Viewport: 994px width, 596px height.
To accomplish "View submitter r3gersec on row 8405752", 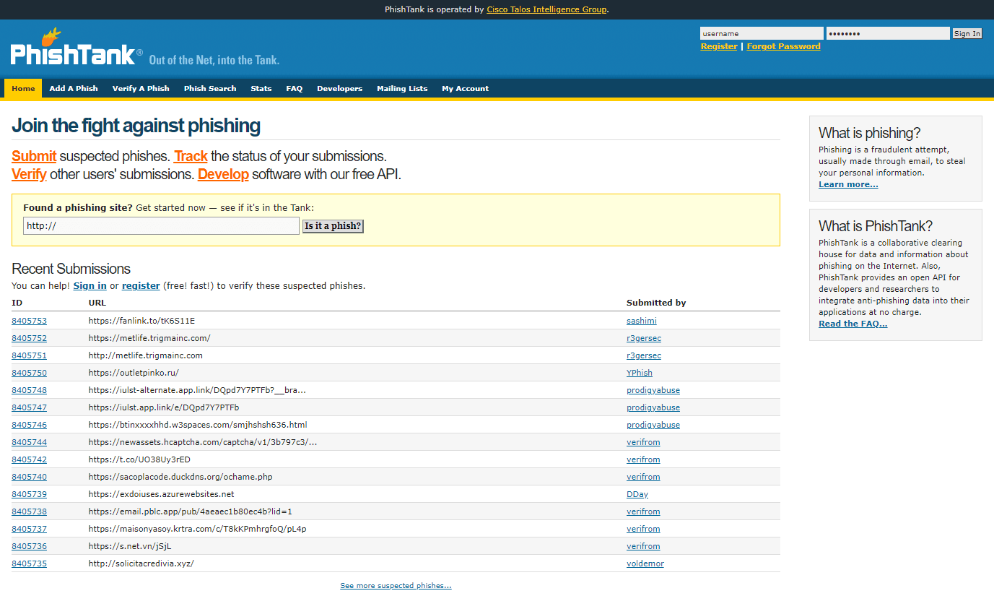I will click(644, 338).
